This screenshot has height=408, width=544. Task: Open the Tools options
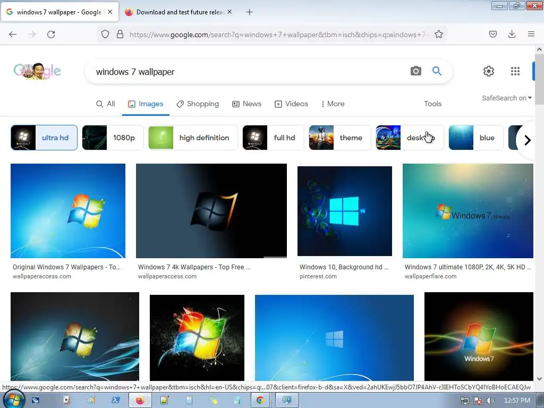tap(432, 104)
